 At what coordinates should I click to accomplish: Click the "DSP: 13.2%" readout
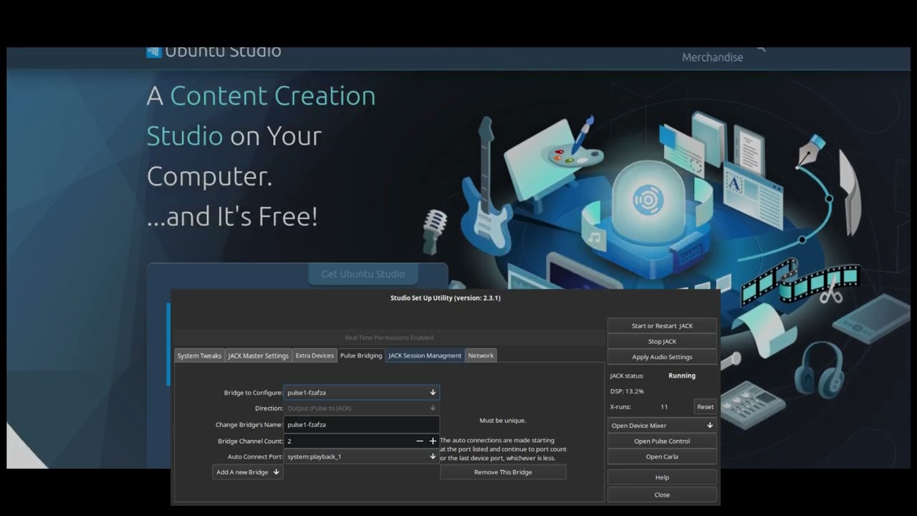coord(627,391)
